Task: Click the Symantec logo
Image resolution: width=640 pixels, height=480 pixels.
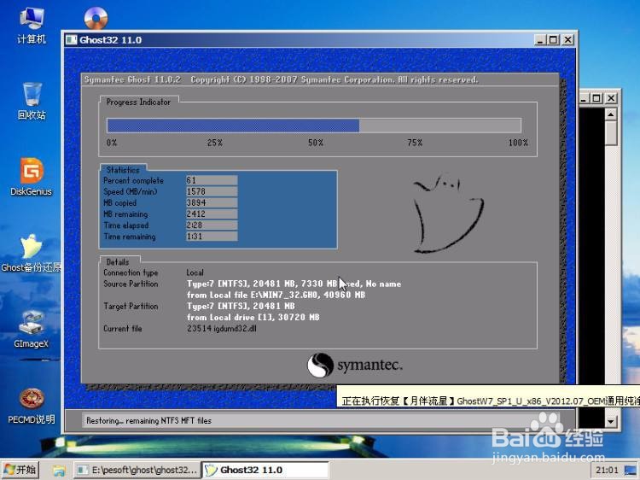Action: [x=354, y=365]
